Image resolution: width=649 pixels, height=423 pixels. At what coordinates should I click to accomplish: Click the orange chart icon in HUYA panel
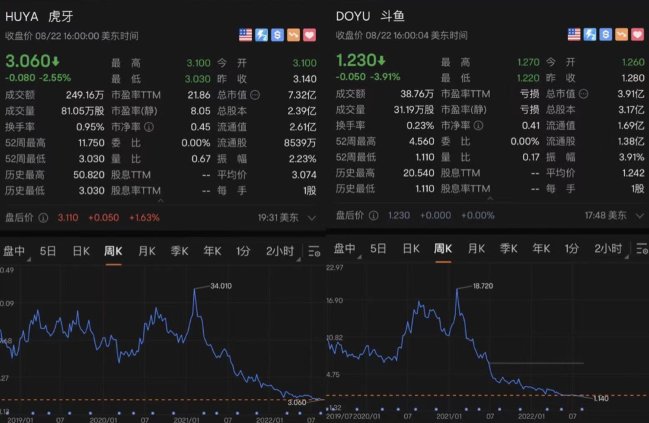(x=293, y=35)
